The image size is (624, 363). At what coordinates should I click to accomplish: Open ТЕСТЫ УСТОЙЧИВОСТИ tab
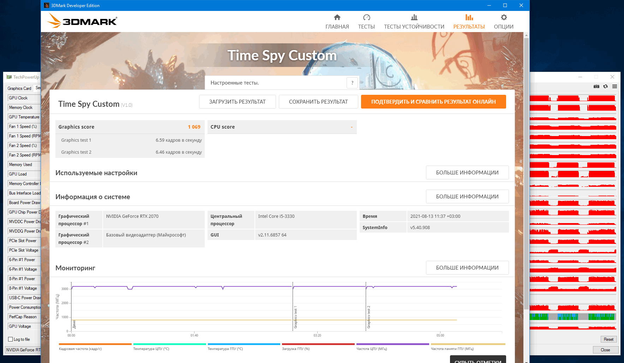pyautogui.click(x=414, y=22)
